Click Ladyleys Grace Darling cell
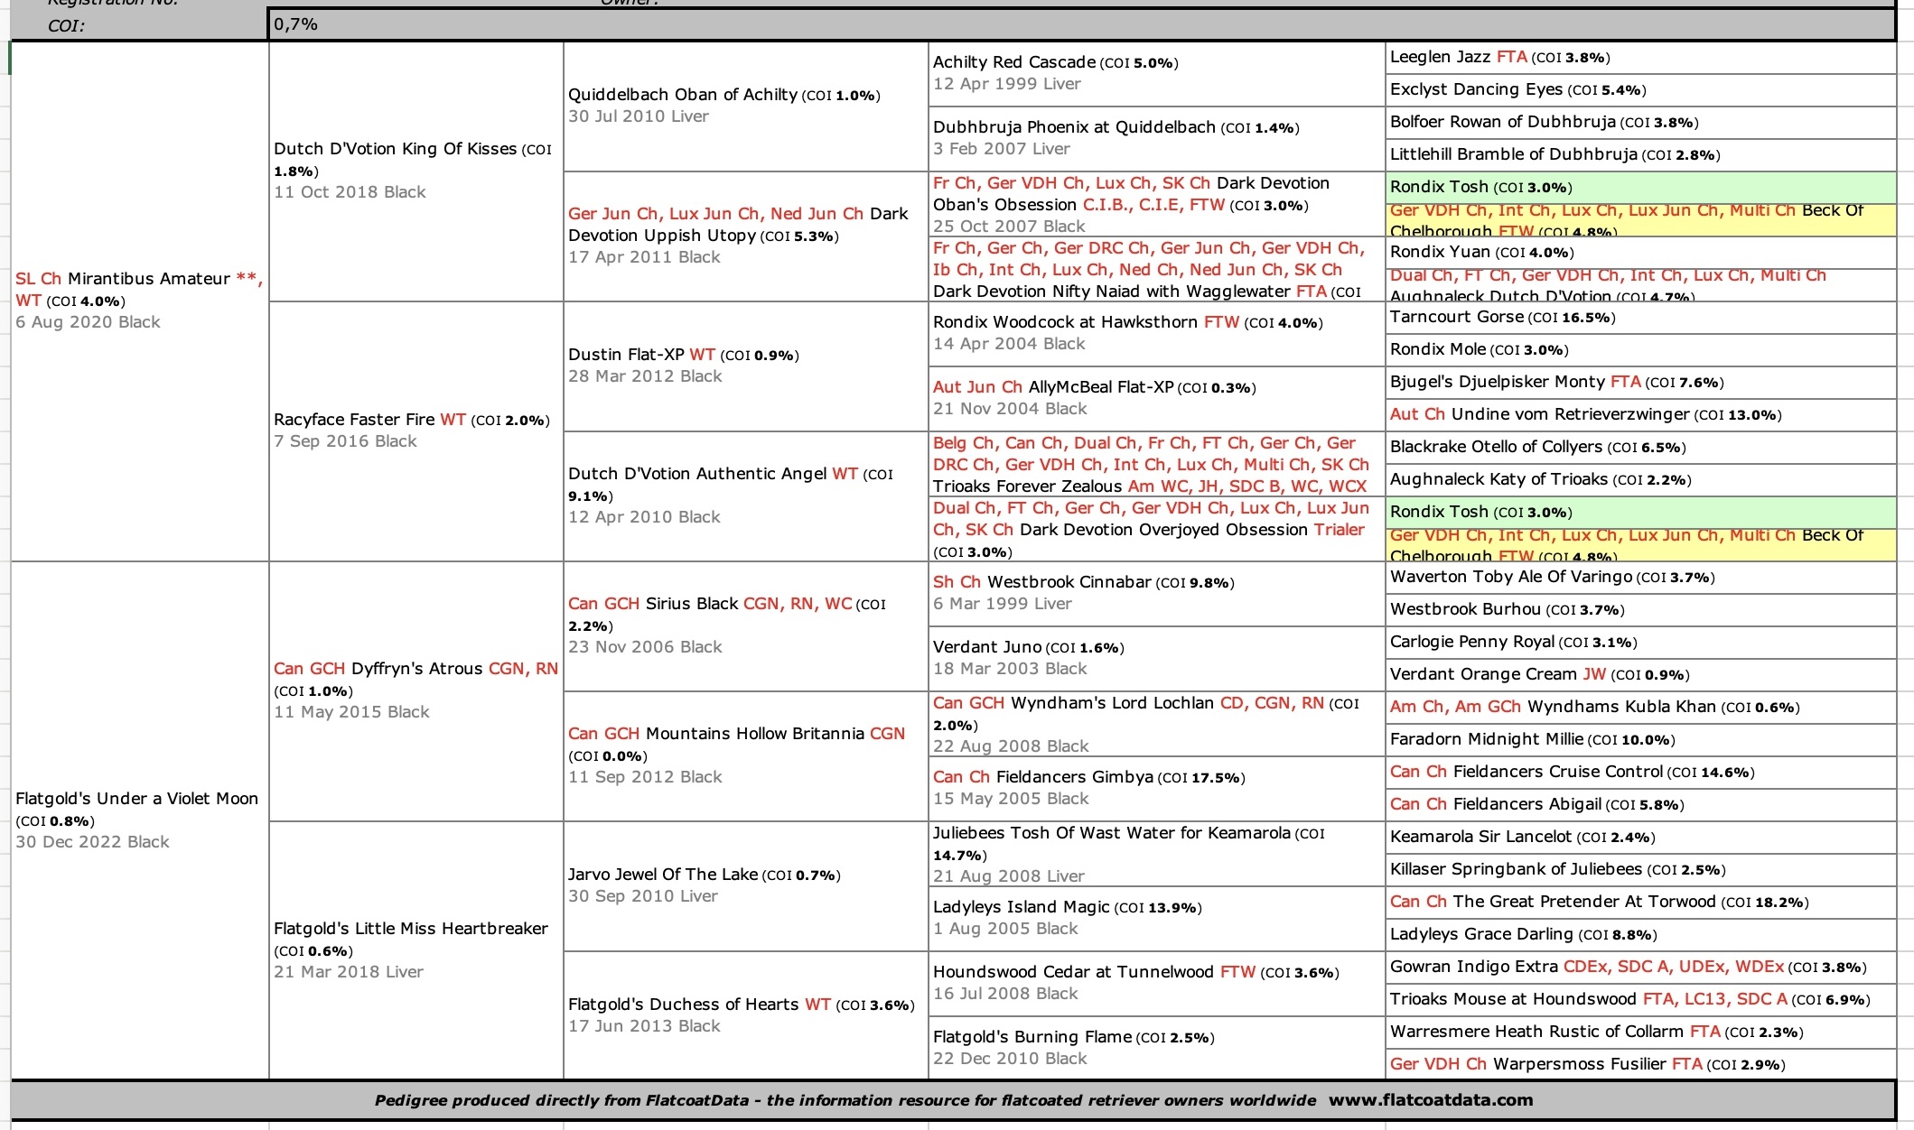This screenshot has width=1914, height=1130. (x=1640, y=935)
